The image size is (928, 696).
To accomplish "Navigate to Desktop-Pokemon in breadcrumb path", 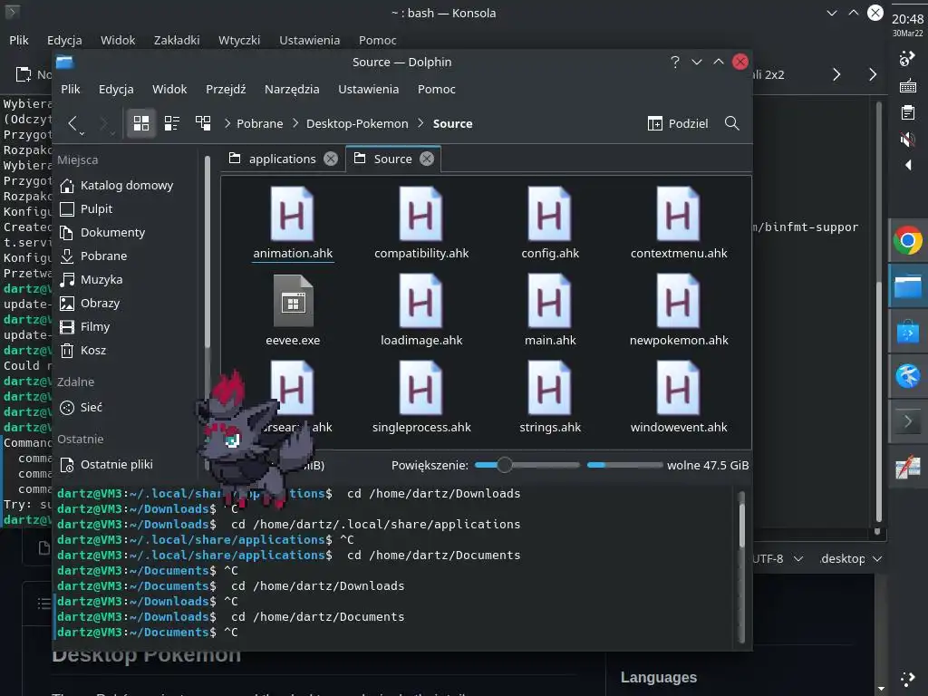I will click(x=357, y=123).
